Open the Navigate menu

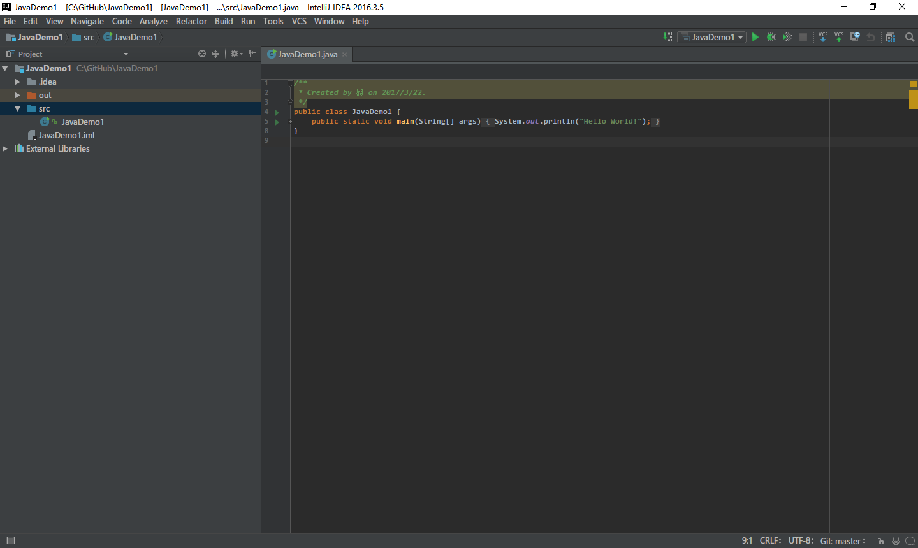pos(87,21)
